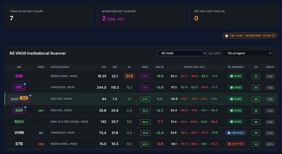Click the D3 score tag for VHM
Image resolution: width=282 pixels, height=154 pixels.
[x=41, y=133]
